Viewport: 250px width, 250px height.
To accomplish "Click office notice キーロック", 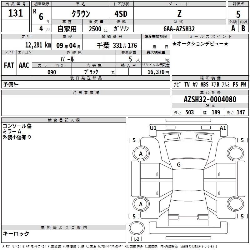I will [x=16, y=234].
